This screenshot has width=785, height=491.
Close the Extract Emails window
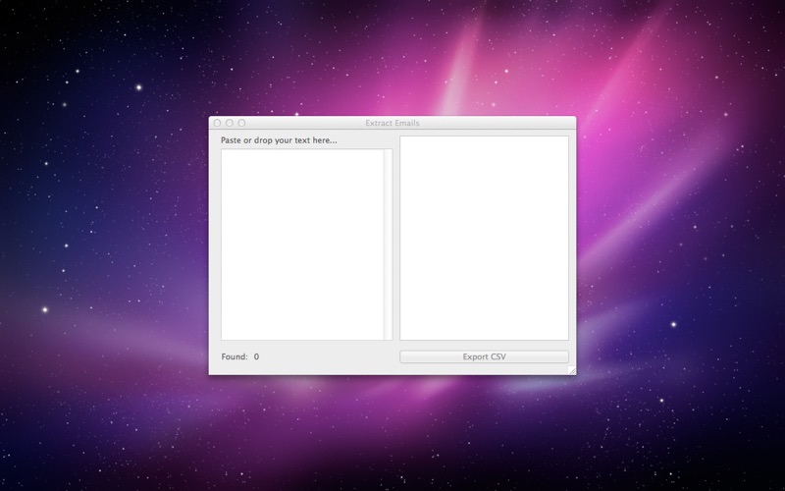pyautogui.click(x=217, y=123)
